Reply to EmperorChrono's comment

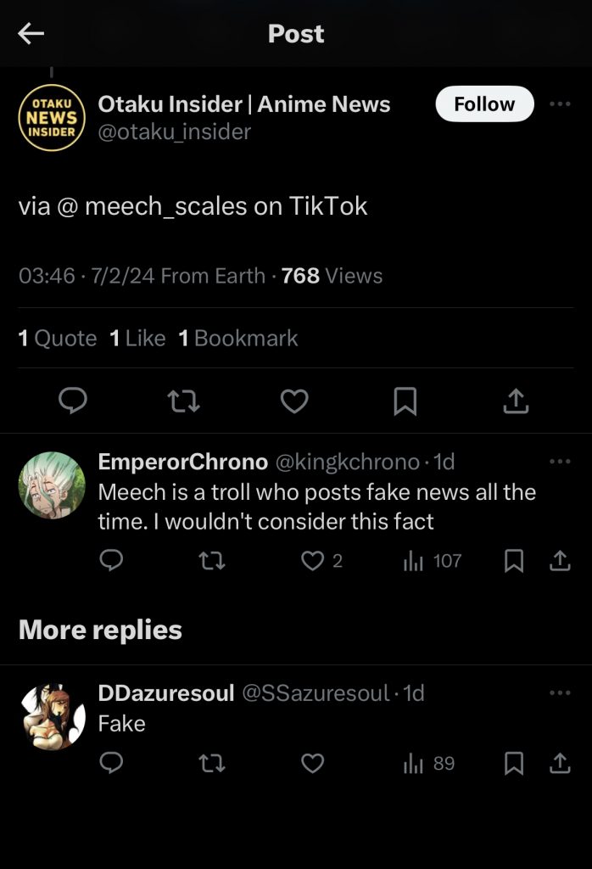pos(111,560)
